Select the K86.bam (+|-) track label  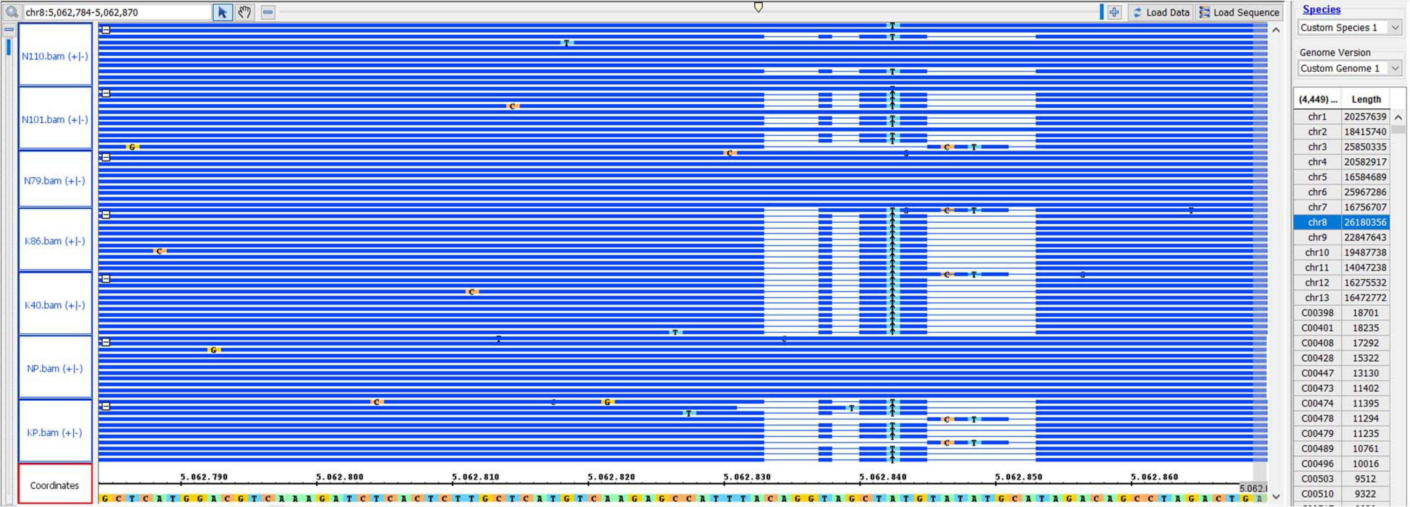55,240
